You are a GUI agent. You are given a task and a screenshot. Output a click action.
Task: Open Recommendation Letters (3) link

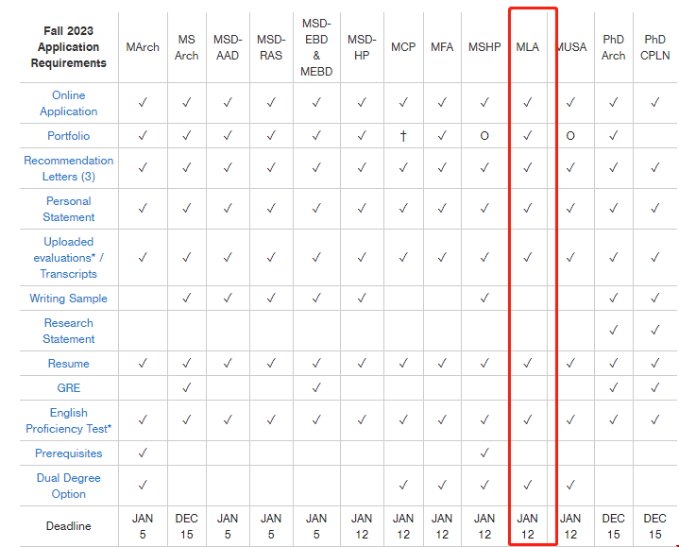pos(68,168)
